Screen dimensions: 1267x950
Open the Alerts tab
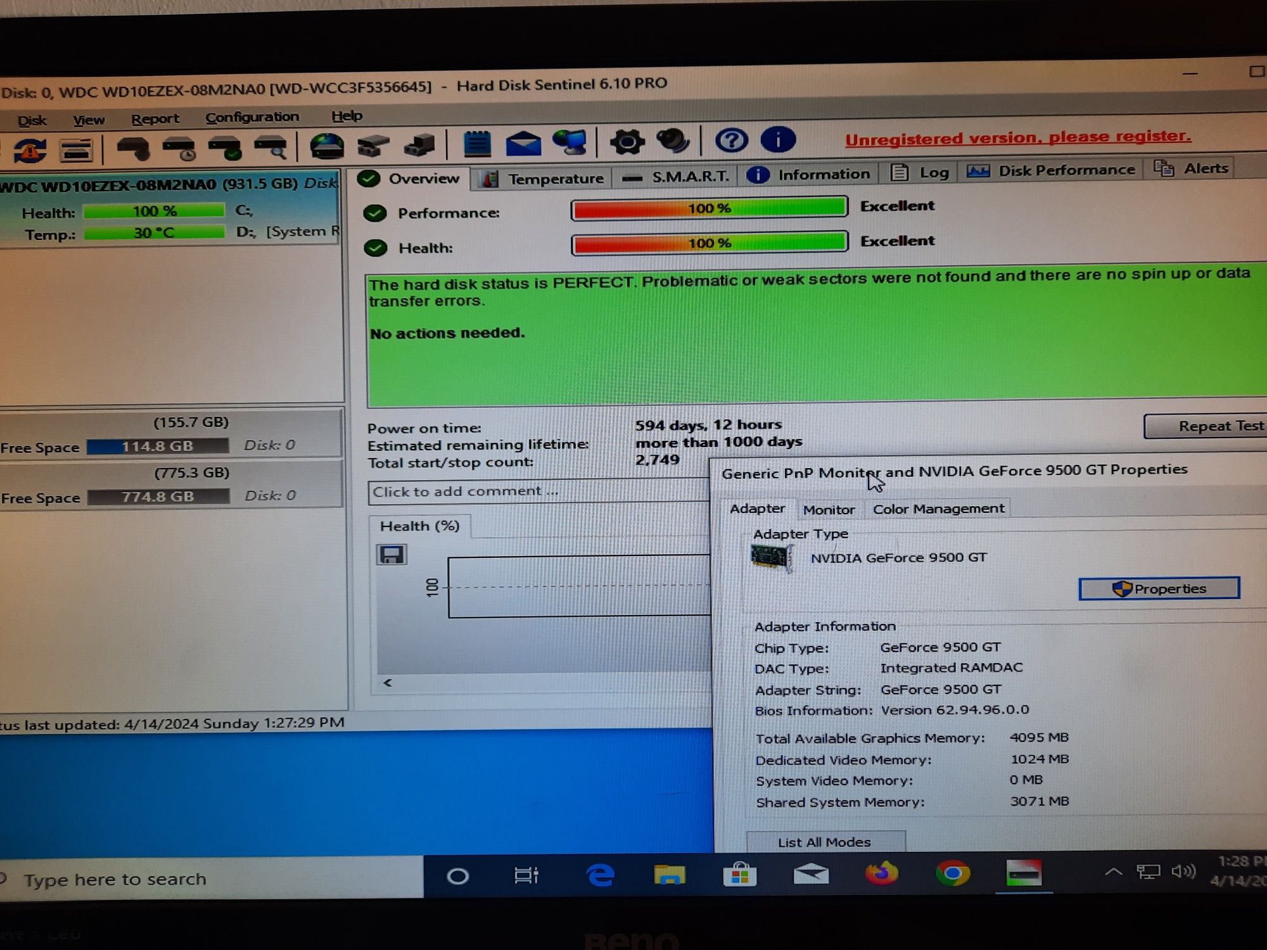(1191, 168)
